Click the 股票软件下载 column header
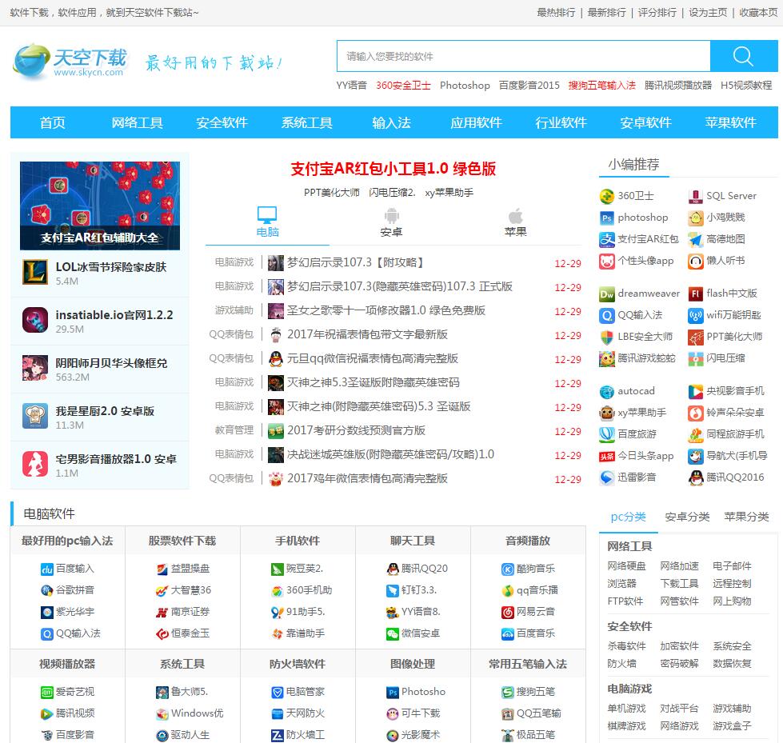 (182, 541)
